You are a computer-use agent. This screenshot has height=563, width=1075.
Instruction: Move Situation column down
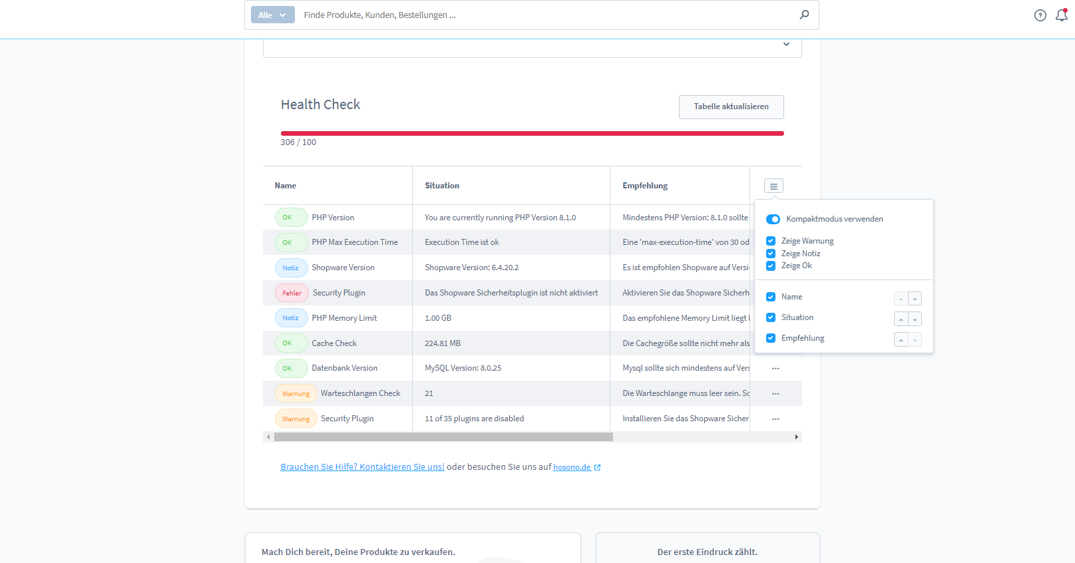coord(915,319)
